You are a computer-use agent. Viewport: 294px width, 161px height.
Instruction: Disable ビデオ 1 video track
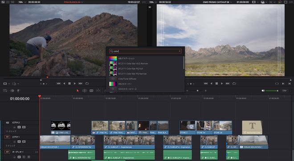coord(24,141)
